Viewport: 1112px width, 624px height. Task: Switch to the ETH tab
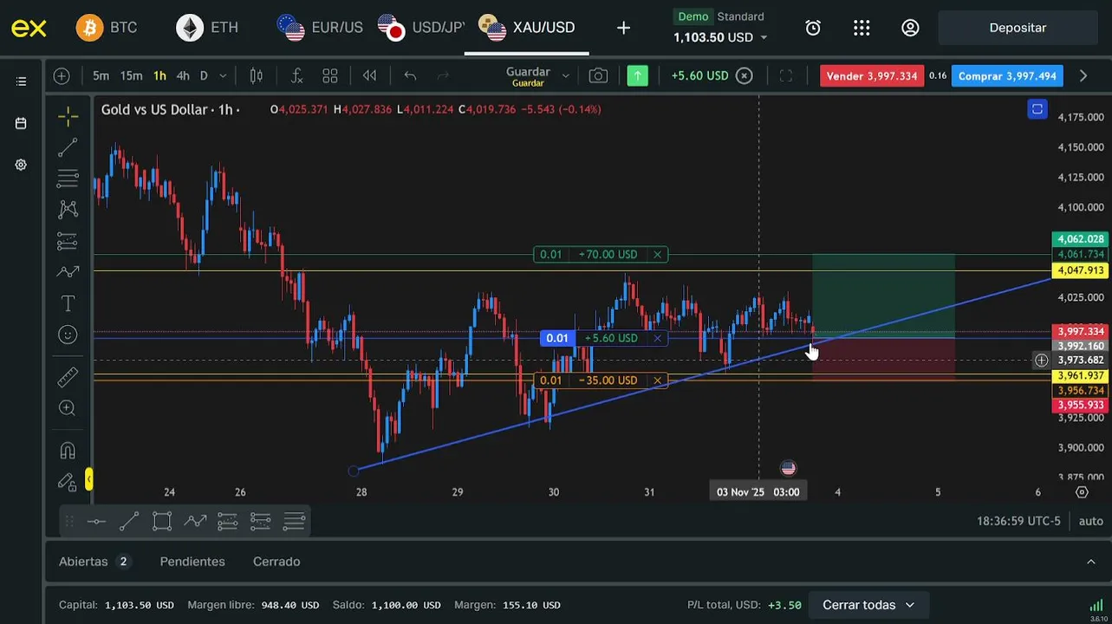coord(208,28)
